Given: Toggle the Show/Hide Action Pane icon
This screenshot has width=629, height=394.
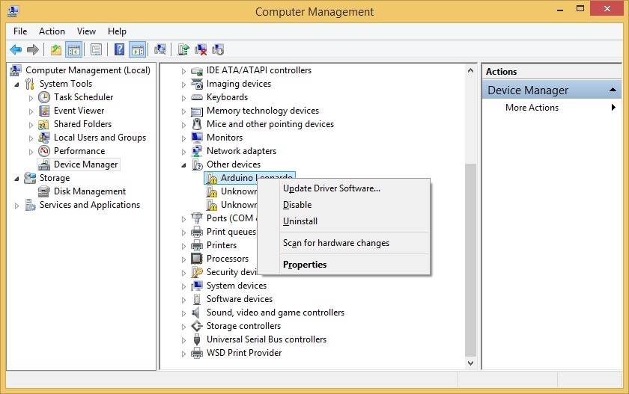Looking at the screenshot, I should (x=138, y=50).
